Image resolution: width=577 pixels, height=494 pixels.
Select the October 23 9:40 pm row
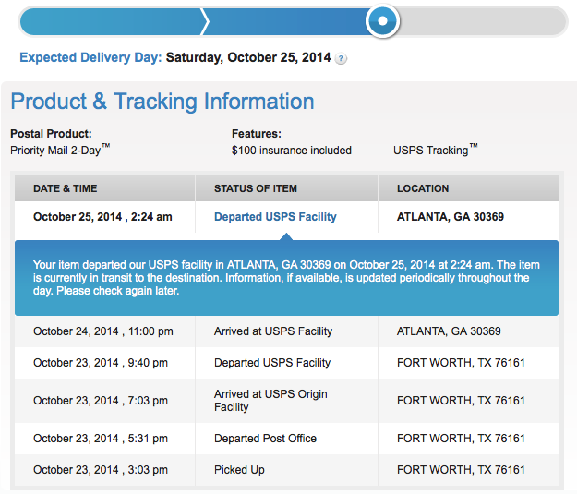coord(287,363)
